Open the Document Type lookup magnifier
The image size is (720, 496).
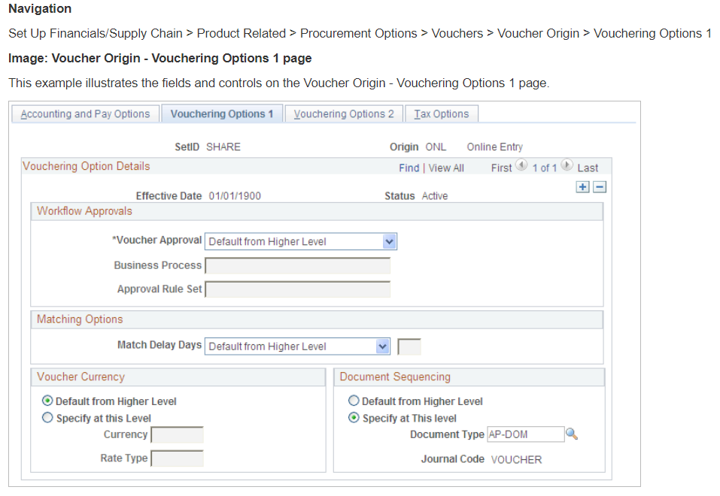pyautogui.click(x=572, y=434)
